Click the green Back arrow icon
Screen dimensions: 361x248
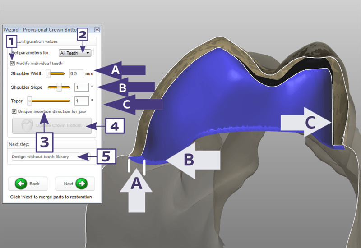pos(21,184)
